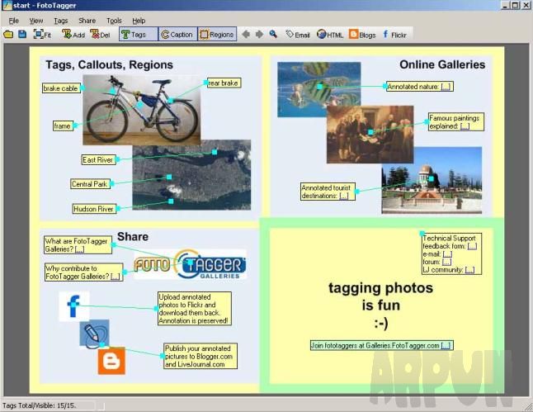Click tag anchor point on bike's rear brake

171,101
